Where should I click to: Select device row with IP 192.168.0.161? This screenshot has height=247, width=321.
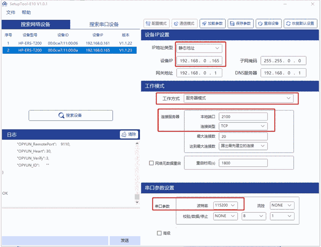tap(69, 43)
